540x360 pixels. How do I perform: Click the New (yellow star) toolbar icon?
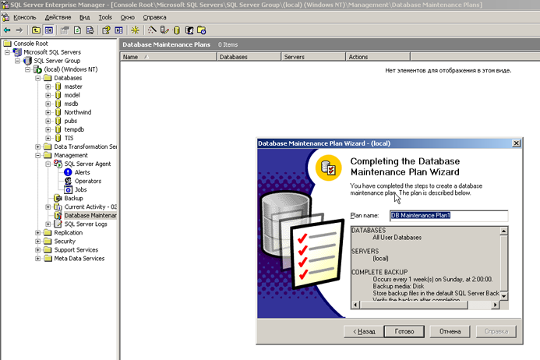pyautogui.click(x=135, y=30)
